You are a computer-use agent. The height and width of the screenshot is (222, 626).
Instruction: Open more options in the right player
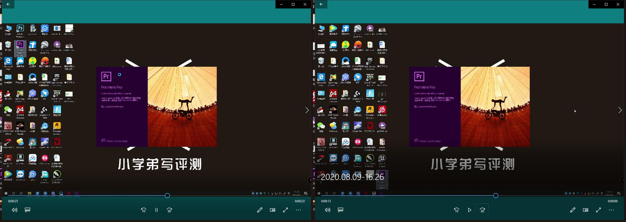[x=611, y=210]
